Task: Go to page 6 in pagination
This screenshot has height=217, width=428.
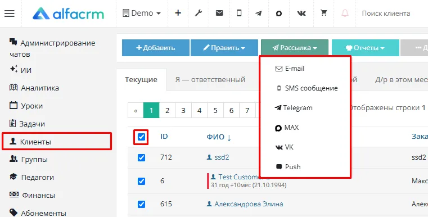Action: click(231, 110)
